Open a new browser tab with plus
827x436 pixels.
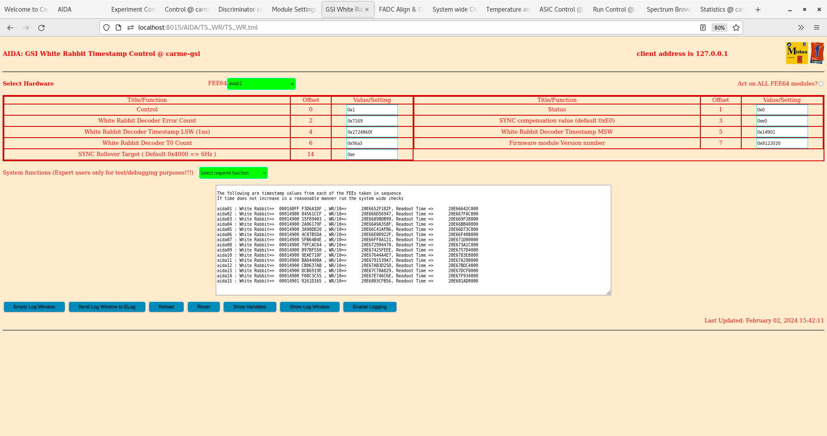pos(758,9)
